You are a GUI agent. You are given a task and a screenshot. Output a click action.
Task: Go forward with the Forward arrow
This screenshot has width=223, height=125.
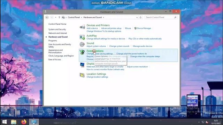pyautogui.click(x=52, y=17)
